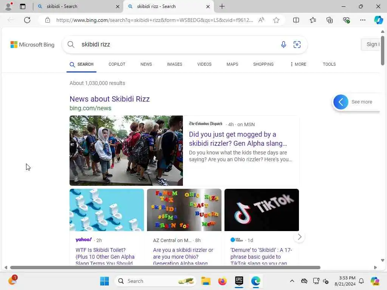The image size is (387, 290).
Task: Open Copilot preview in taskbar
Action: click(375, 281)
